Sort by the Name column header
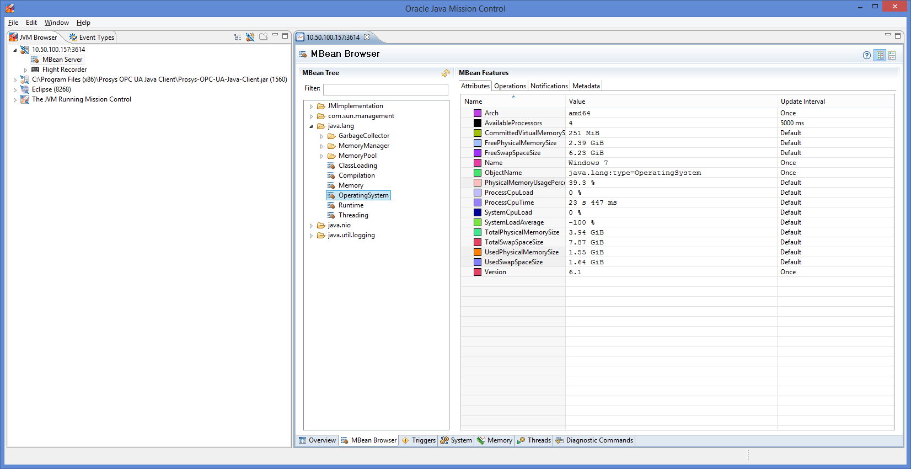The image size is (911, 469). click(x=513, y=102)
